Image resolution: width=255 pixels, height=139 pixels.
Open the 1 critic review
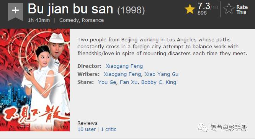point(108,129)
